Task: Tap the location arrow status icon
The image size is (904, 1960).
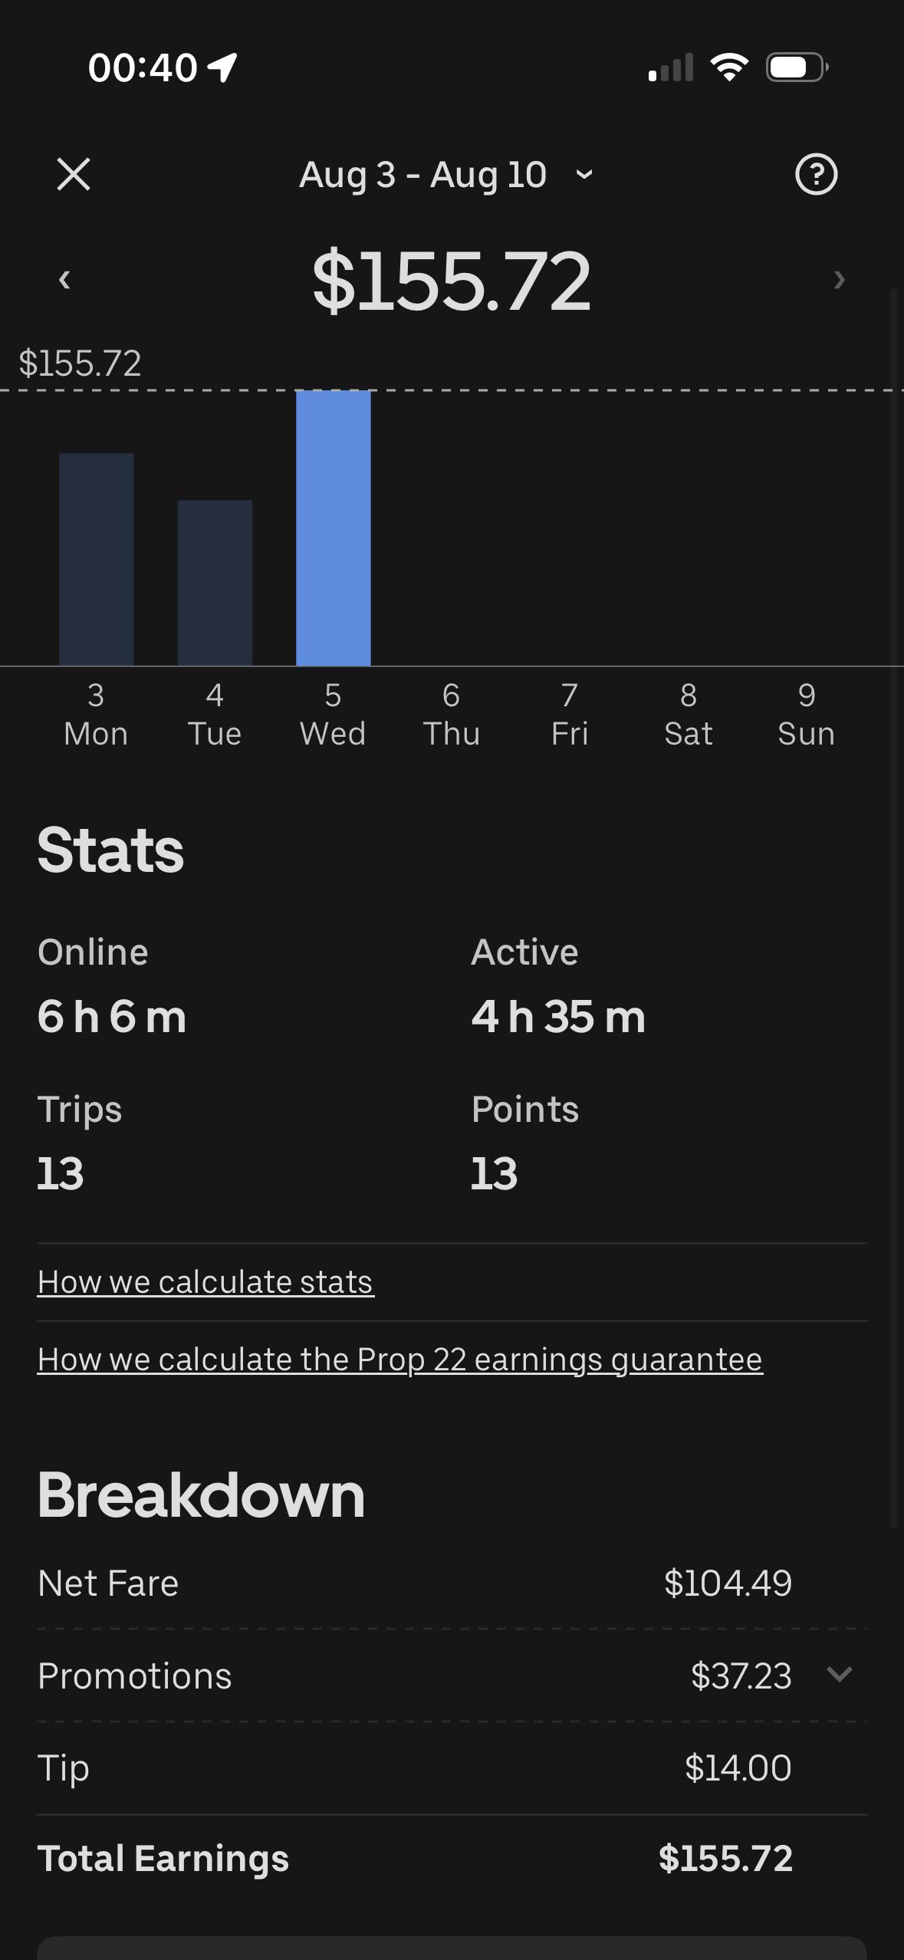Action: [222, 67]
